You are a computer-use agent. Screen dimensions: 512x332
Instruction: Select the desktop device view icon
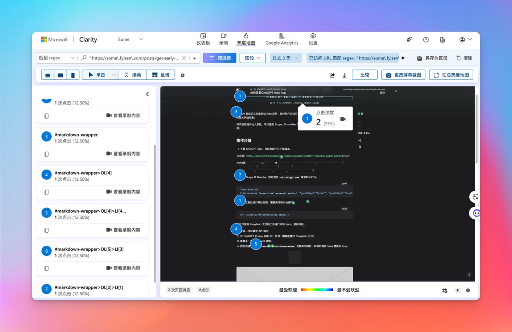(48, 75)
